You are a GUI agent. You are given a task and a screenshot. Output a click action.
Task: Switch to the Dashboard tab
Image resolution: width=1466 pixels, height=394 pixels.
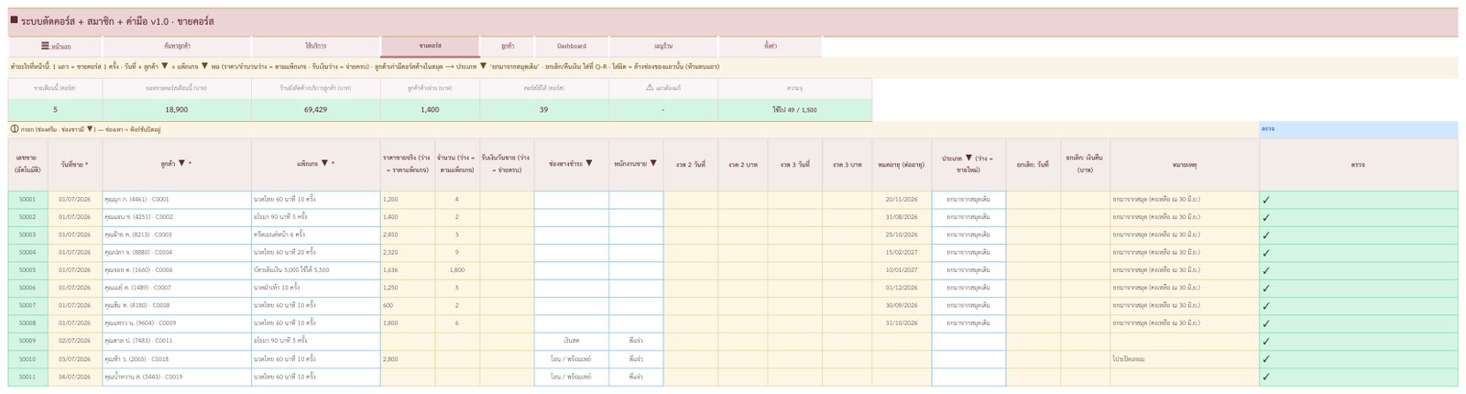point(572,46)
